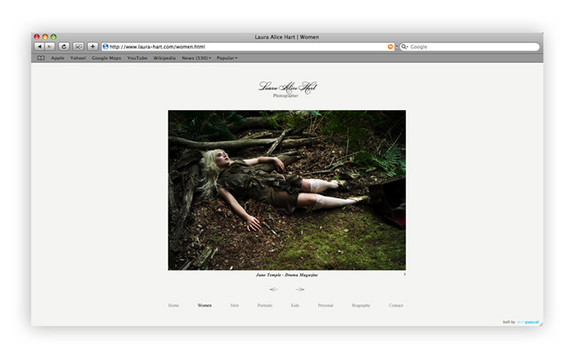Open the Portraits gallery page
The width and height of the screenshot is (576, 360).
pyautogui.click(x=265, y=305)
